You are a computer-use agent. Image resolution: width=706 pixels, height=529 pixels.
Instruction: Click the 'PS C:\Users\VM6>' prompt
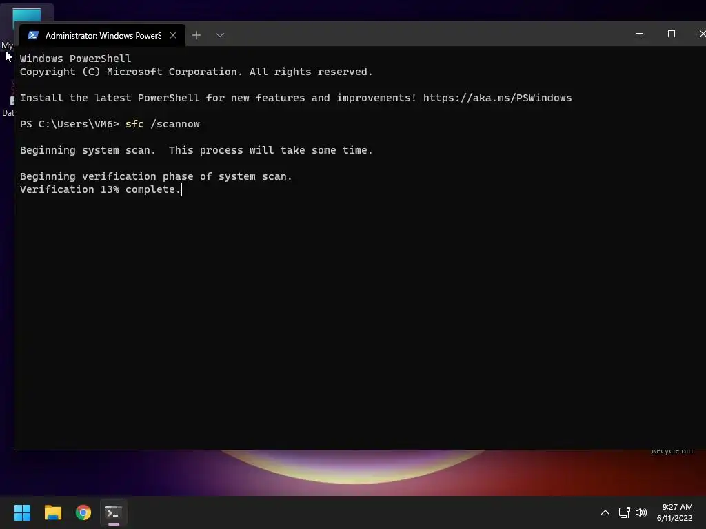coord(70,124)
